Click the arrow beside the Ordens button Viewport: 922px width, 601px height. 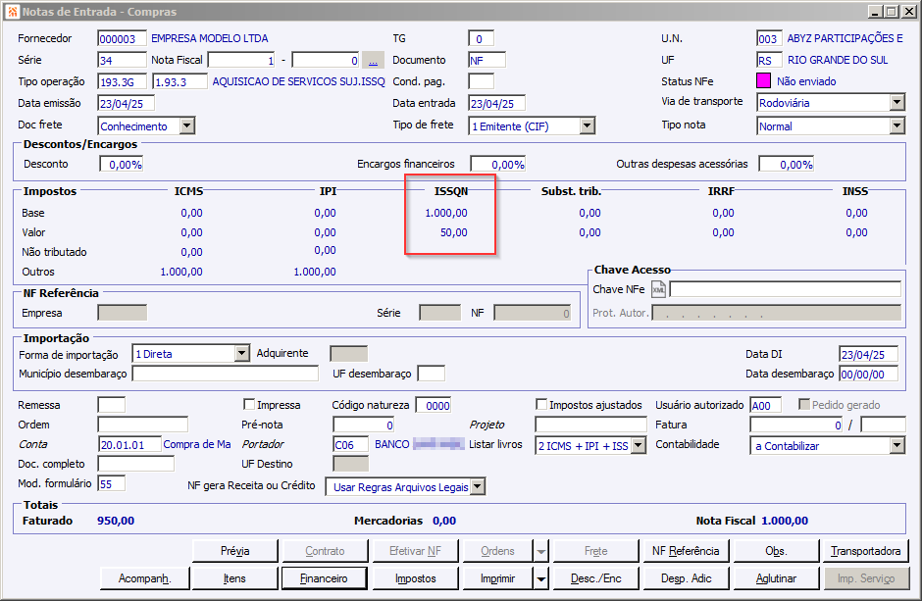click(x=541, y=551)
